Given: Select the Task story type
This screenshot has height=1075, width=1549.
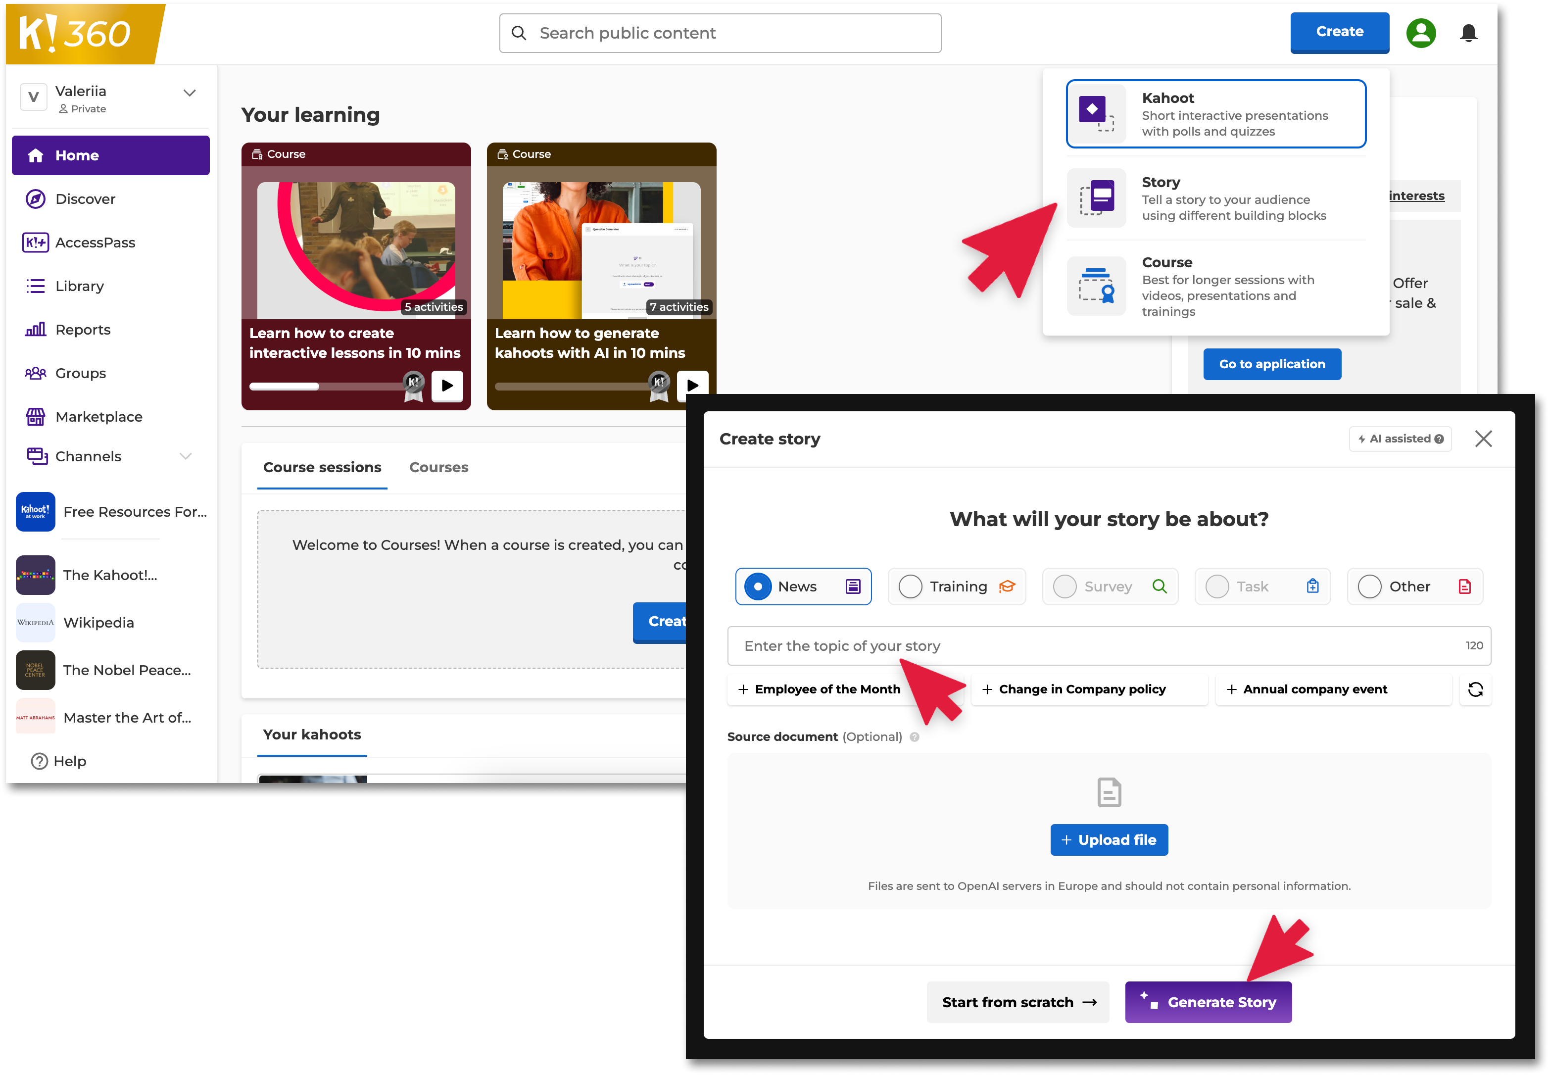Looking at the screenshot, I should [1262, 586].
